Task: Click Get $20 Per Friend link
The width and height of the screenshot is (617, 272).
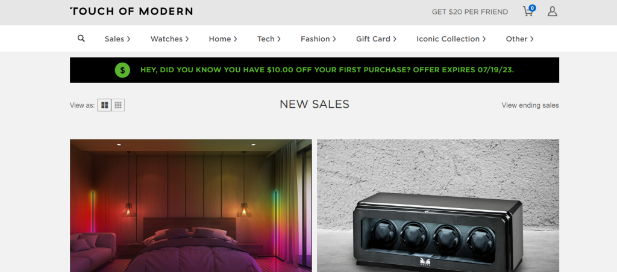Action: pyautogui.click(x=470, y=12)
